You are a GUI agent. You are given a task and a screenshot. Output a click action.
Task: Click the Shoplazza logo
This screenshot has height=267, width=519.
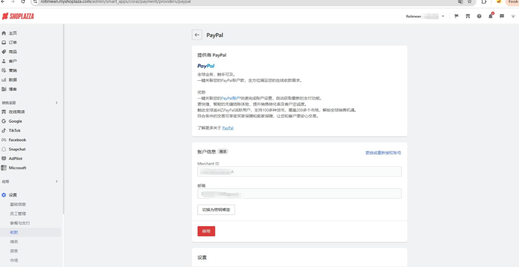(18, 16)
